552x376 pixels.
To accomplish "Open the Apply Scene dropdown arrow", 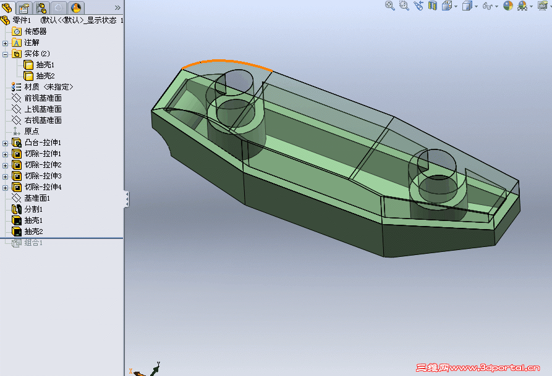I will pyautogui.click(x=531, y=7).
